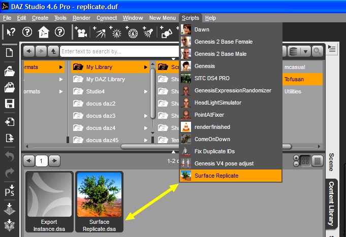Select the Tofusan folder
Viewport: 346px width, 237px height.
coord(302,79)
